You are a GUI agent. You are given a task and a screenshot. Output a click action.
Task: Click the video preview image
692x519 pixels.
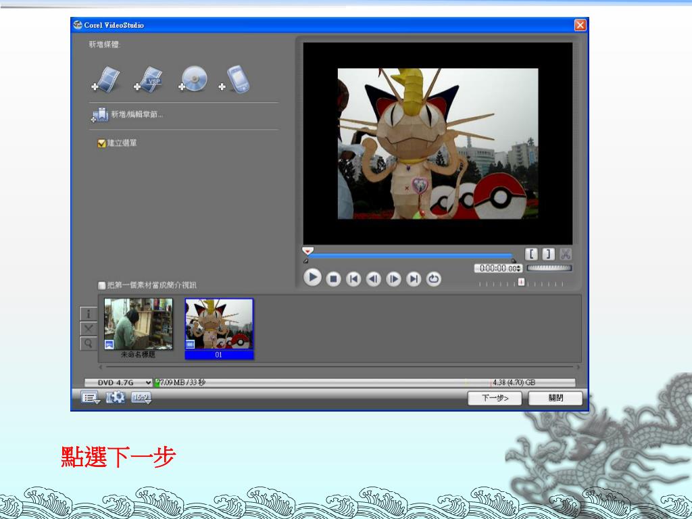click(x=438, y=144)
